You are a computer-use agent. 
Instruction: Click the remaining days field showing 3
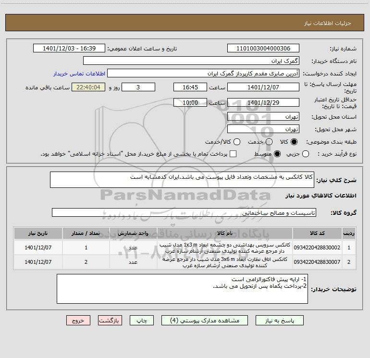pos(138,87)
